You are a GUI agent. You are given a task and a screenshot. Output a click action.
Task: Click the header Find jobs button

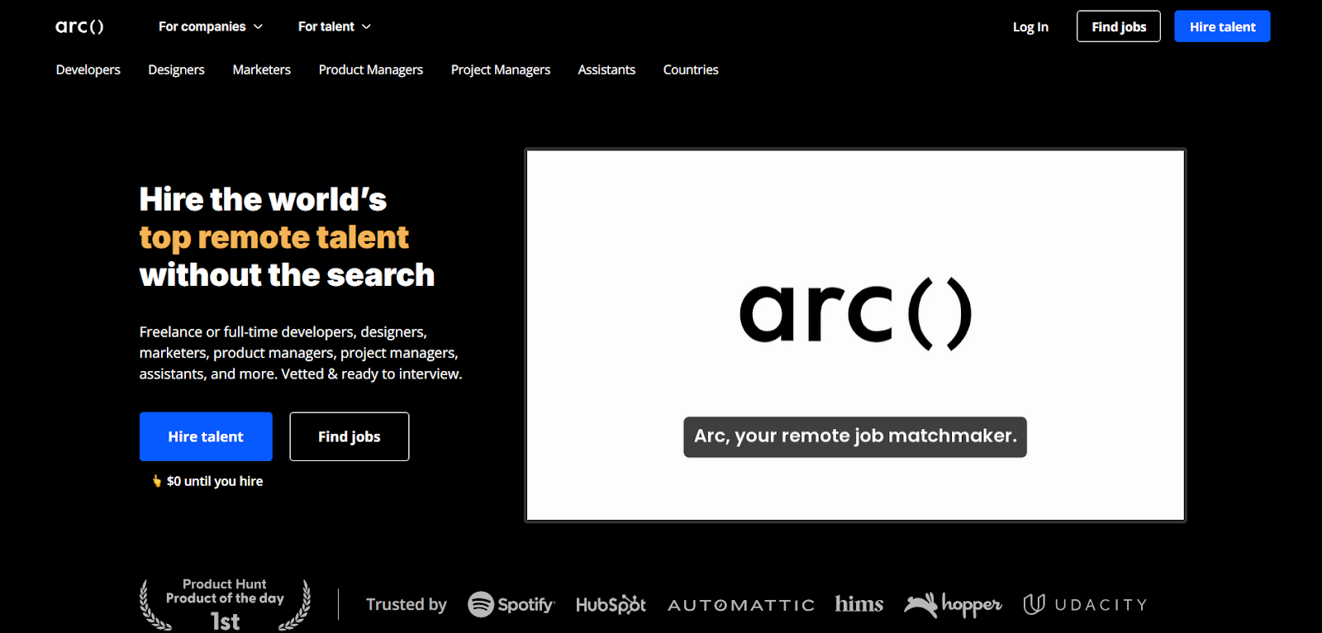(x=1119, y=26)
